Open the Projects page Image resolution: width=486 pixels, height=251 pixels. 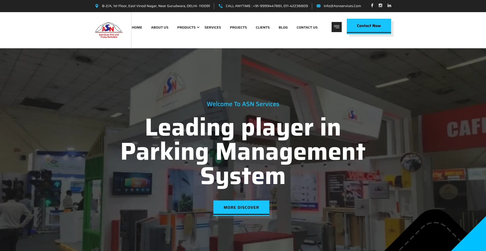pyautogui.click(x=238, y=27)
